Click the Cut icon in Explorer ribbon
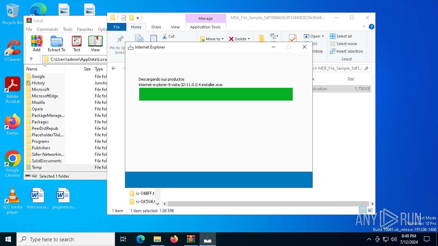 click(x=169, y=36)
